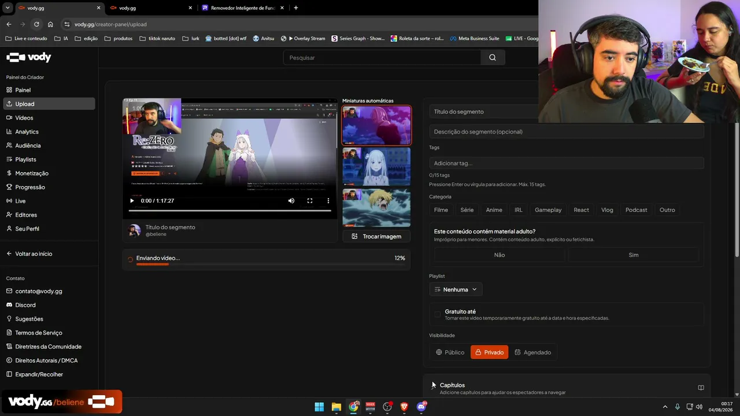Go to Vídeos in the sidebar

pyautogui.click(x=49, y=118)
